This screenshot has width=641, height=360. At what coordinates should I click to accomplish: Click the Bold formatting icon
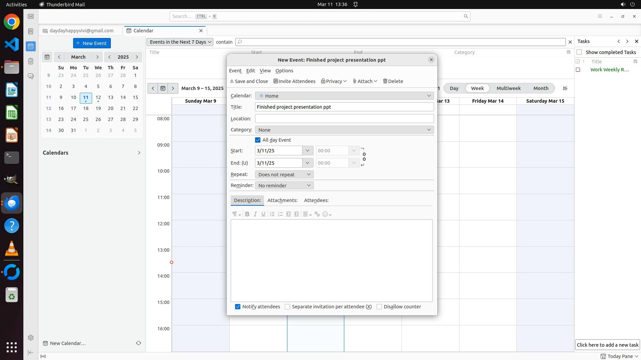247,214
